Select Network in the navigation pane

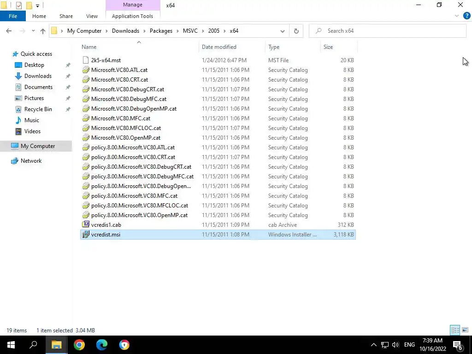[31, 161]
